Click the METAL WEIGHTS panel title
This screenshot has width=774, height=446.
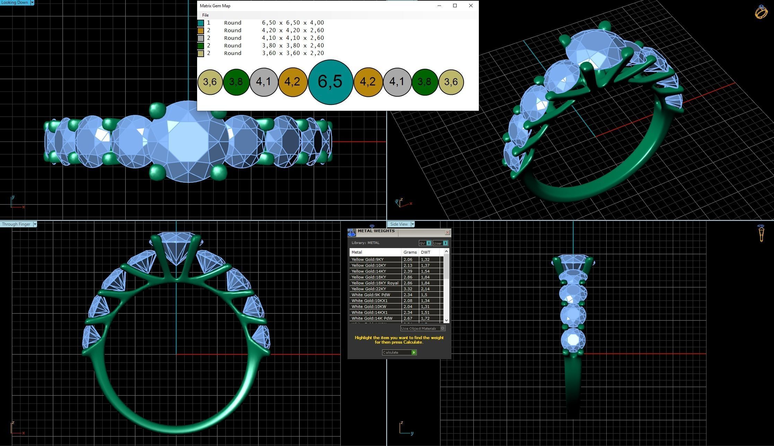376,231
